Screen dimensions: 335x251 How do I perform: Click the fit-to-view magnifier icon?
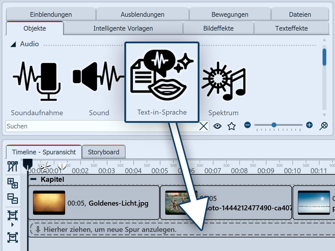323,125
